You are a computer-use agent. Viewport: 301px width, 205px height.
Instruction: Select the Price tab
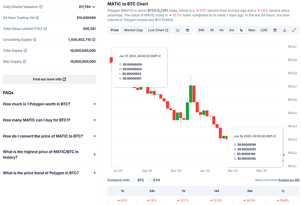point(115,30)
